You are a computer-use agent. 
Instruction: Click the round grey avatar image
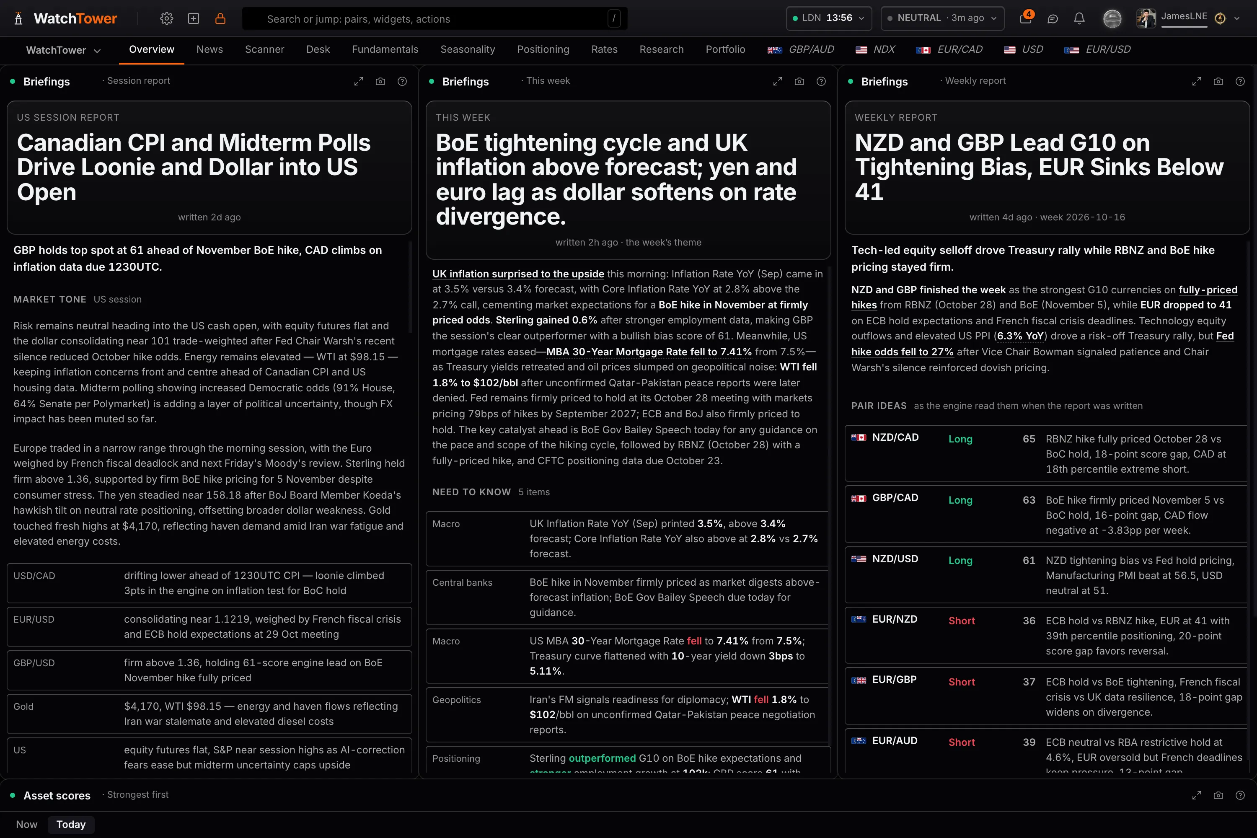tap(1112, 19)
